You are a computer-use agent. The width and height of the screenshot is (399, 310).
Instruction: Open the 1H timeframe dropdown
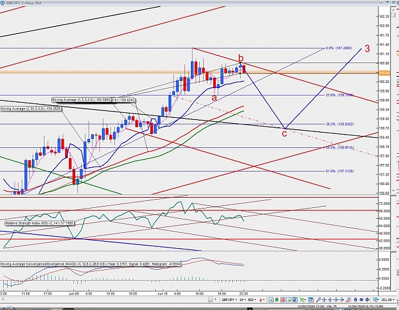pyautogui.click(x=243, y=300)
